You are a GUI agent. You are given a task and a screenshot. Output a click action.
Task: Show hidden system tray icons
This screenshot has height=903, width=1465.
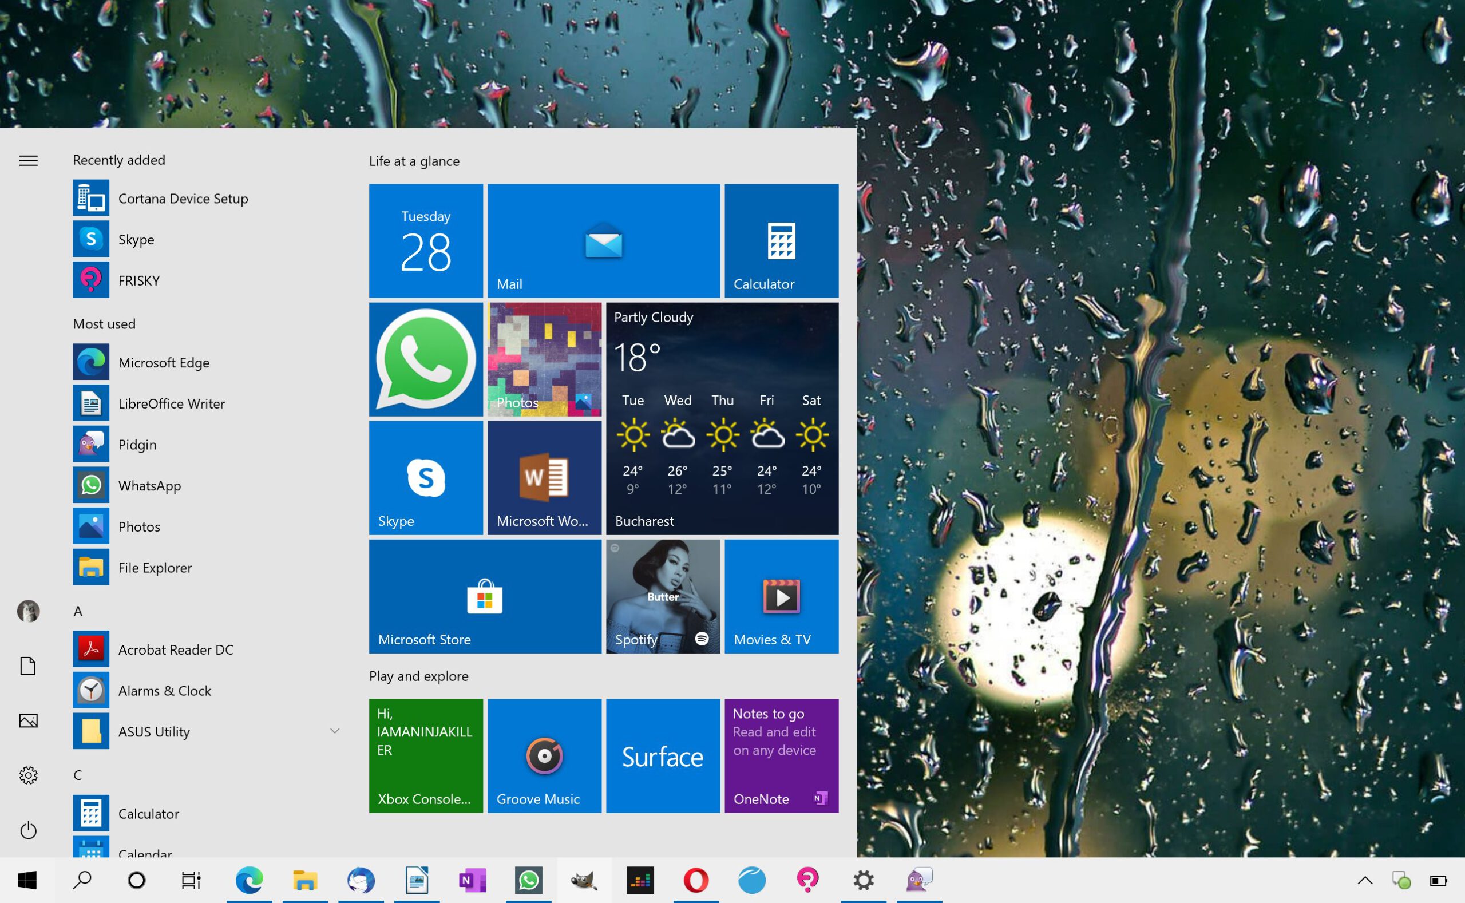click(x=1365, y=880)
